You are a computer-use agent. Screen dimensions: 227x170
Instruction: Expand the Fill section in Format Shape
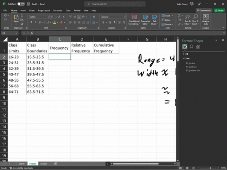184,54
